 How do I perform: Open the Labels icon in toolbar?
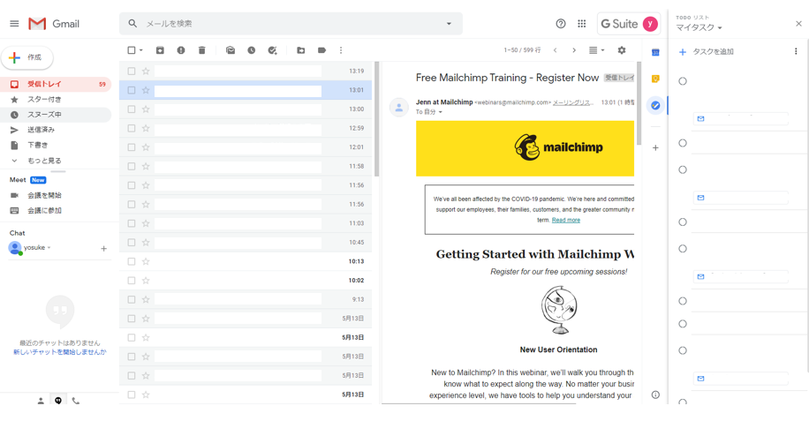pos(322,50)
